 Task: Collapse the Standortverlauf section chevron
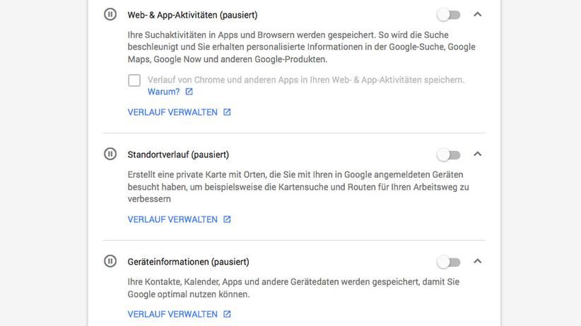point(477,154)
